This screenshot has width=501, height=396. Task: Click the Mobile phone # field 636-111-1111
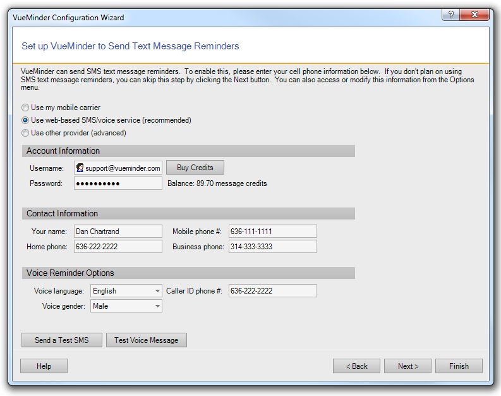273,232
